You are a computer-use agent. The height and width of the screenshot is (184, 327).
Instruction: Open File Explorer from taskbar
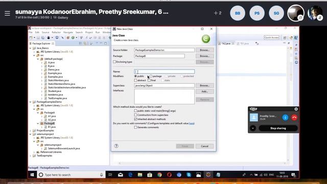140,175
